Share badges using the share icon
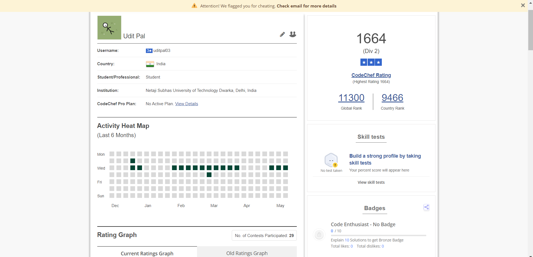 [x=426, y=207]
